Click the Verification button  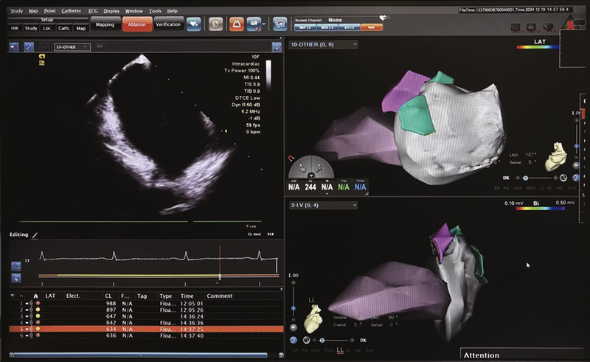(168, 24)
